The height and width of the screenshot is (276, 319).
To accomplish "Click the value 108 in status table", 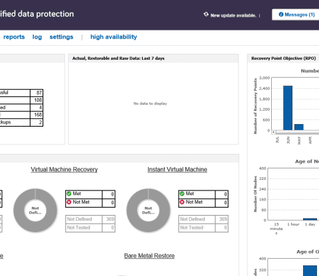I will point(38,100).
